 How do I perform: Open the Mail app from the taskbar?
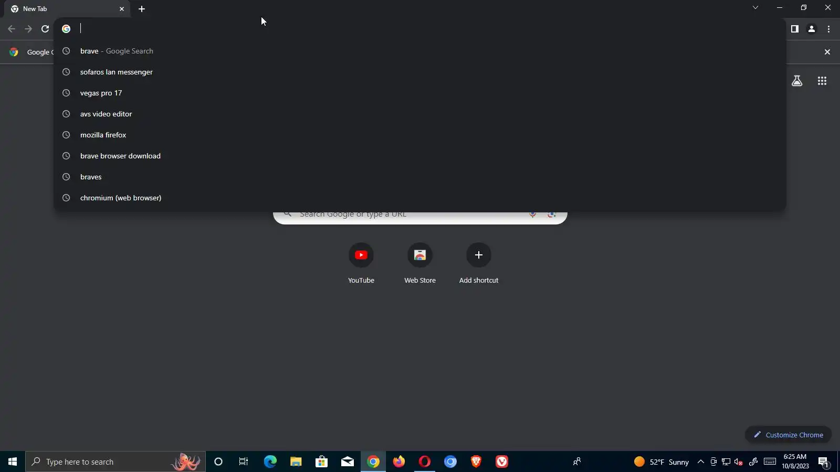pos(347,462)
